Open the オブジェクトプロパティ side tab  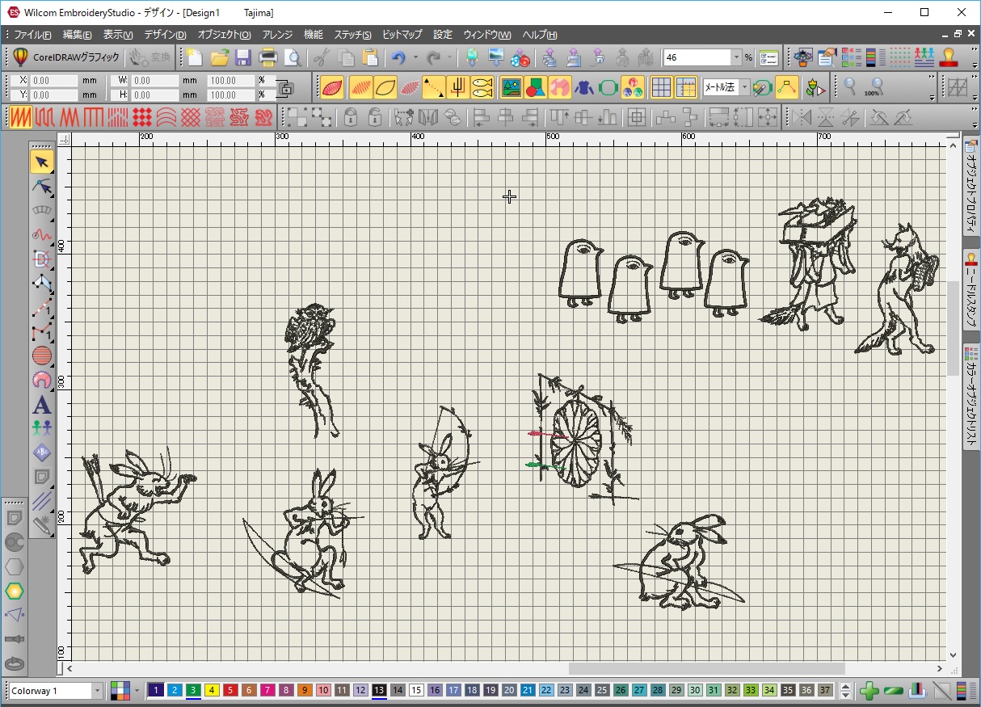coord(970,187)
